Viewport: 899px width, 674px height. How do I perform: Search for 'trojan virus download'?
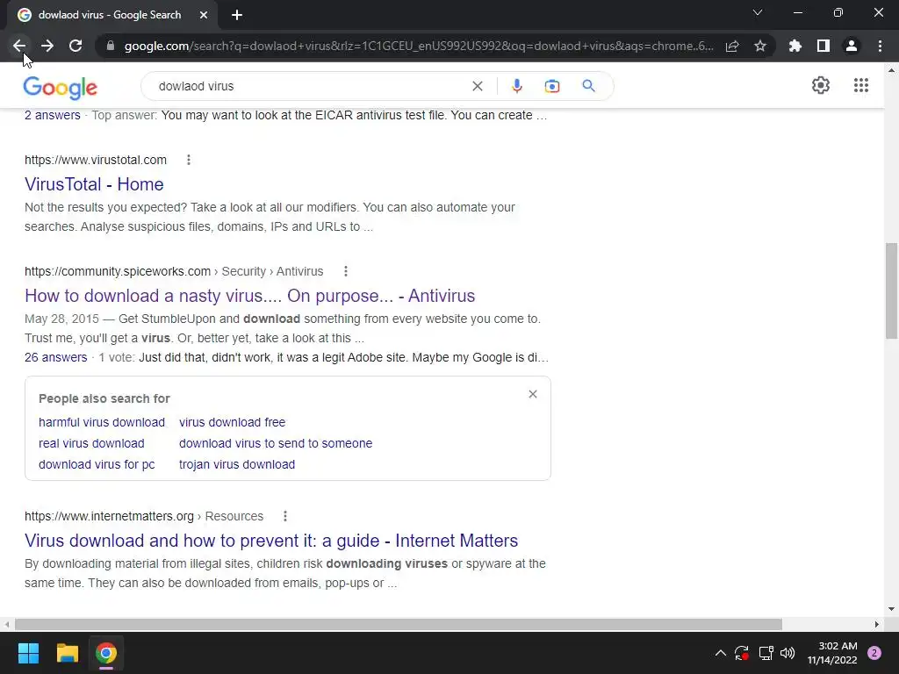click(237, 465)
